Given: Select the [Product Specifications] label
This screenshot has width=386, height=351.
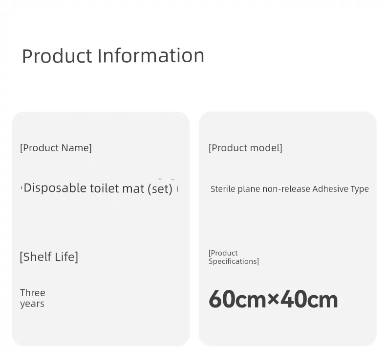Looking at the screenshot, I should tap(234, 257).
